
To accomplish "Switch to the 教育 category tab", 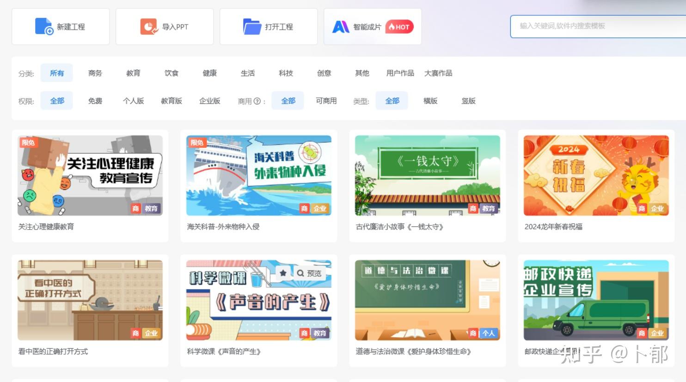I will 133,73.
